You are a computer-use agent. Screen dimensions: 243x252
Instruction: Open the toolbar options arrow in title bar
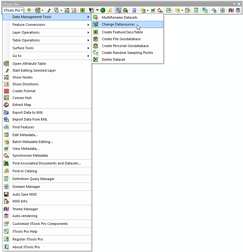click(x=235, y=4)
